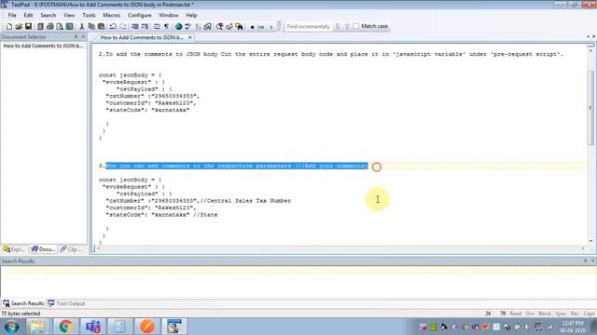Image resolution: width=597 pixels, height=335 pixels.
Task: Toggle Block mode in status bar
Action: tap(545, 314)
